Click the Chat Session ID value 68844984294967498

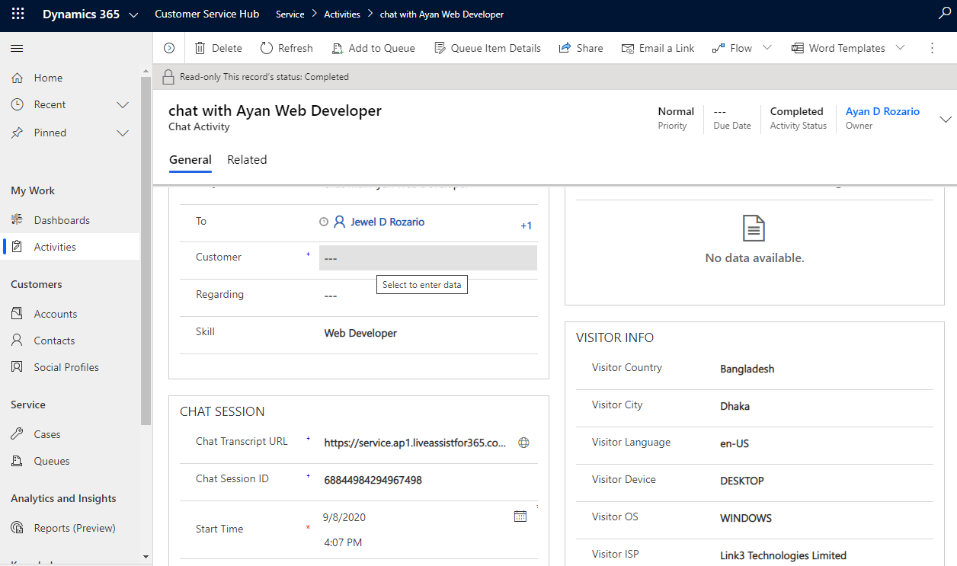coord(373,480)
